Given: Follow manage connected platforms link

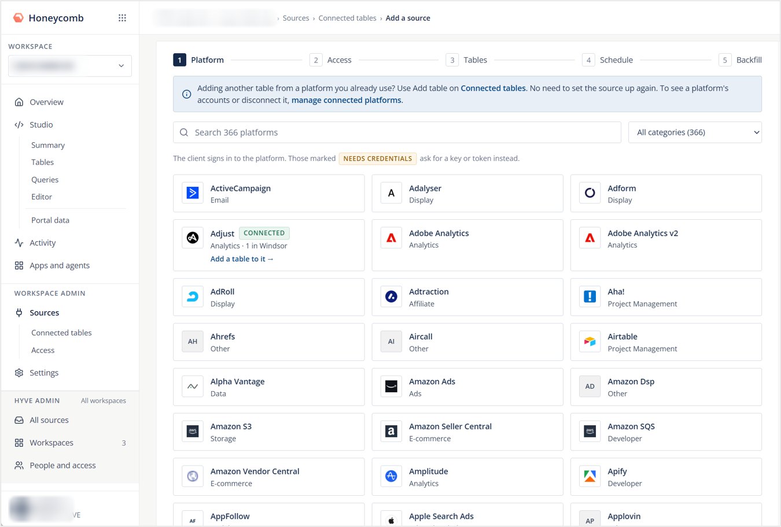Looking at the screenshot, I should [346, 100].
